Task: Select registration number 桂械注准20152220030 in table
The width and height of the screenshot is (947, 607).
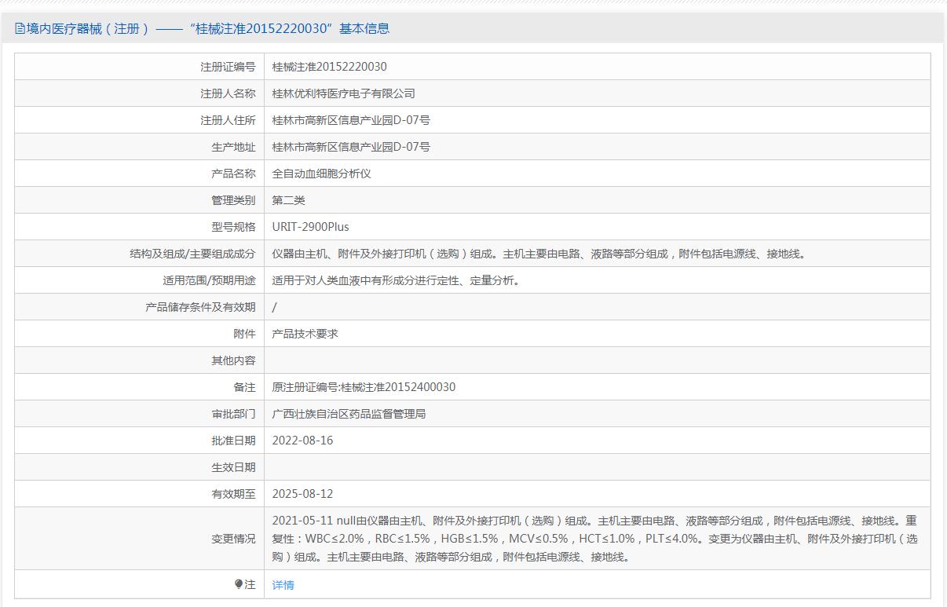Action: (x=329, y=67)
